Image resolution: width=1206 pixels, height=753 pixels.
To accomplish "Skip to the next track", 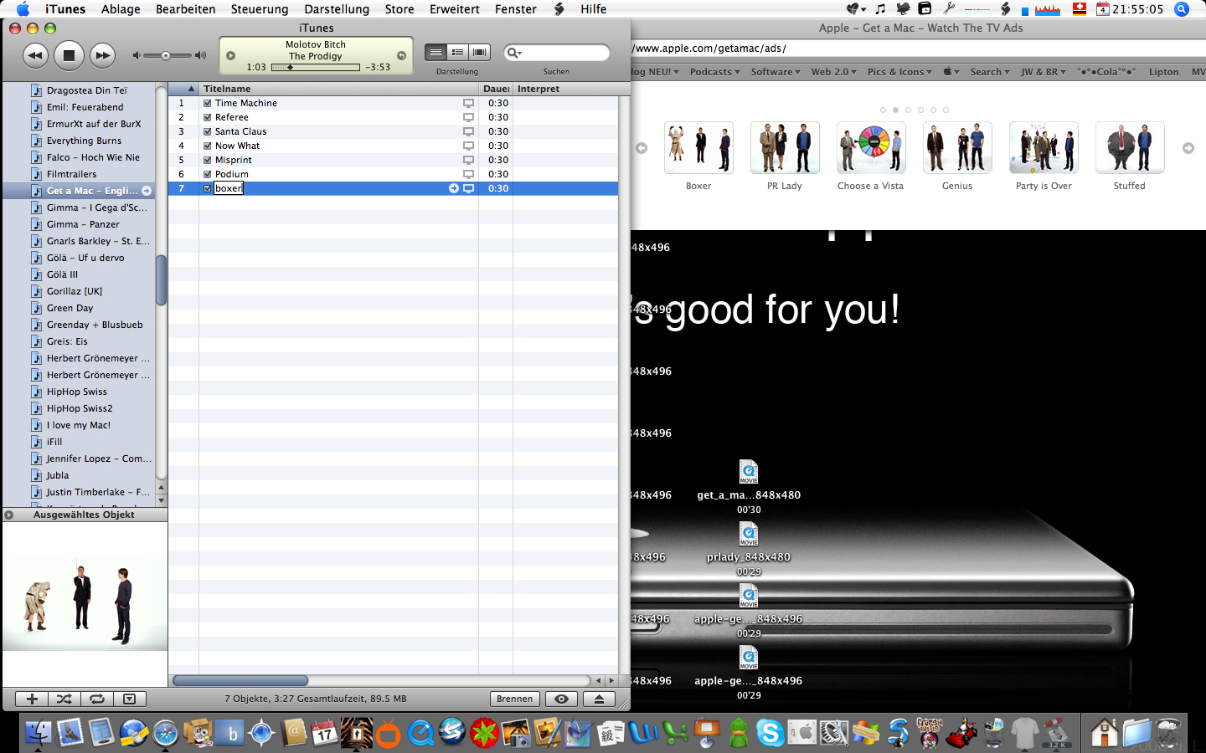I will tap(102, 56).
